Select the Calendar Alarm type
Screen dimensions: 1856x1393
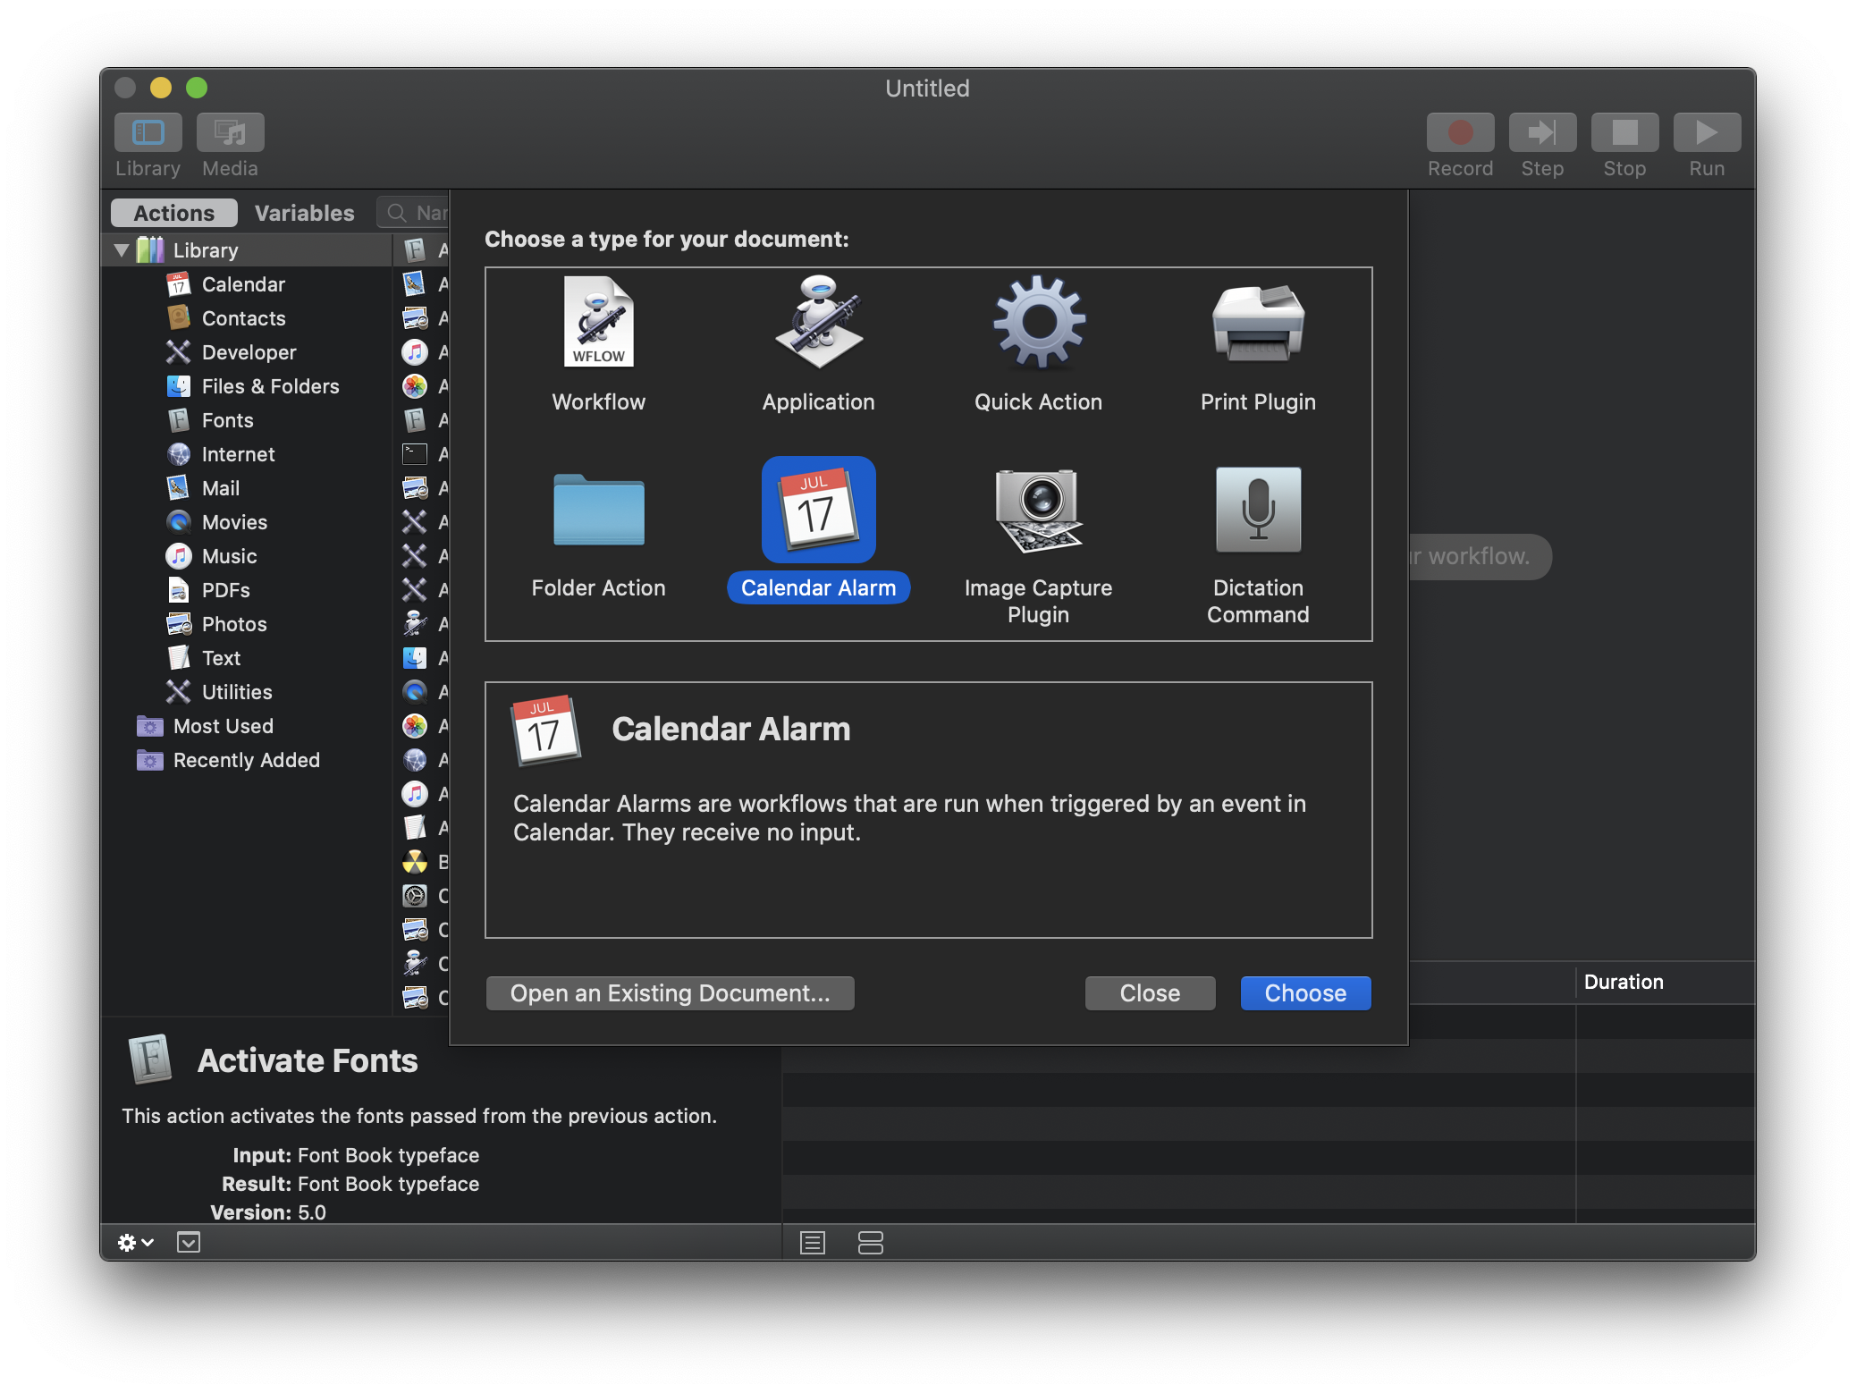[818, 532]
